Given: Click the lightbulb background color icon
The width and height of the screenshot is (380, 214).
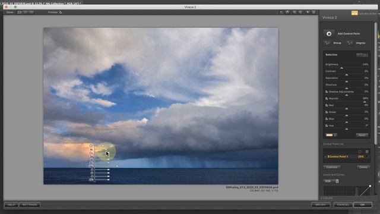Looking at the screenshot, I should pyautogui.click(x=308, y=12).
